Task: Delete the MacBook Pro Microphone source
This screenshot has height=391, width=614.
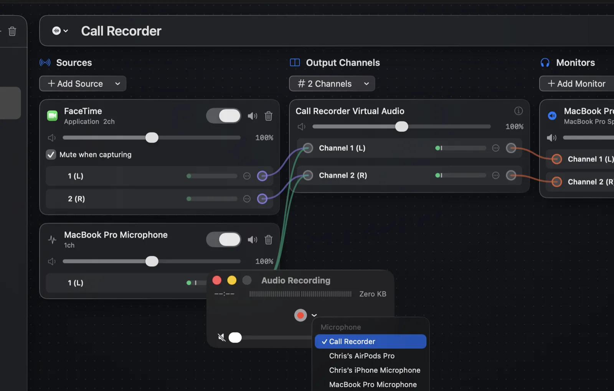Action: (269, 240)
